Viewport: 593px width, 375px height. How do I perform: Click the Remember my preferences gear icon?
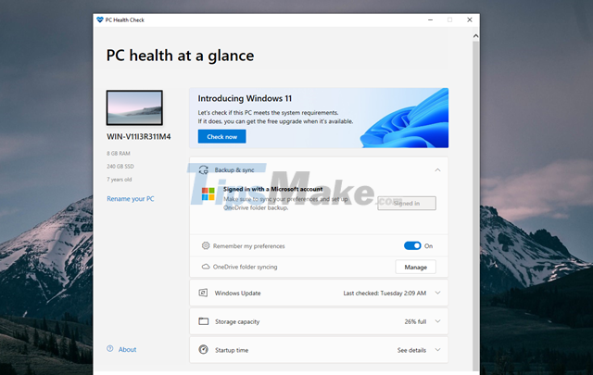tap(206, 245)
